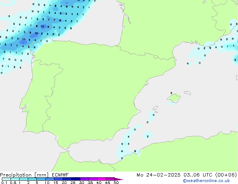Click the legend label '0.1'
The width and height of the screenshot is (238, 184).
(4, 182)
